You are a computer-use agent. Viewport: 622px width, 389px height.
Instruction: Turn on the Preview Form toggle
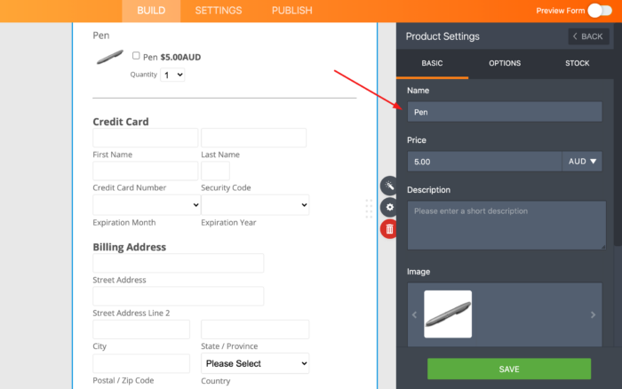(x=600, y=11)
